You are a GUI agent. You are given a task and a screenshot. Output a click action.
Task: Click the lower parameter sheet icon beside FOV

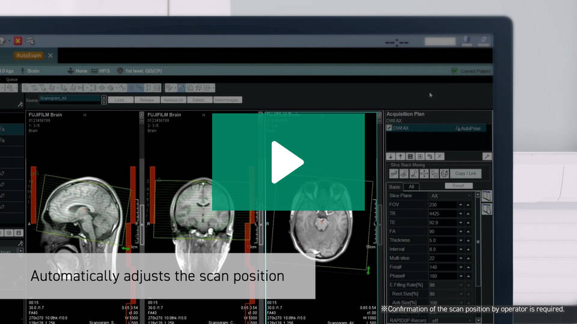coord(486,209)
